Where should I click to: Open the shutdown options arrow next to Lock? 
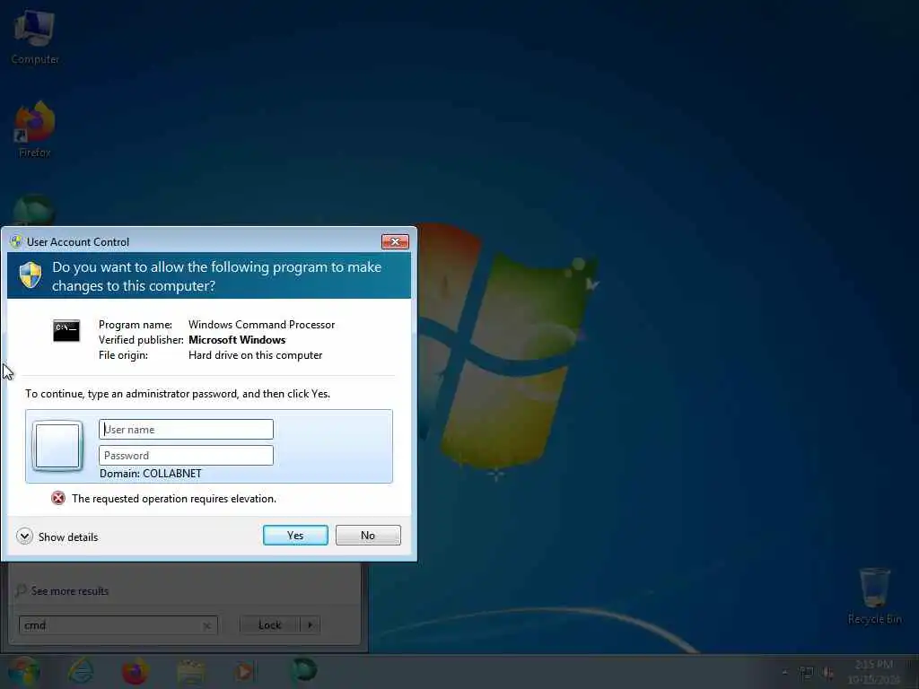(310, 625)
